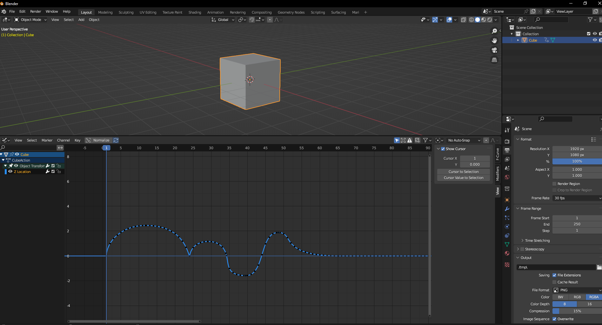Open the graph editor Channel menu
This screenshot has height=325, width=602.
(x=64, y=140)
